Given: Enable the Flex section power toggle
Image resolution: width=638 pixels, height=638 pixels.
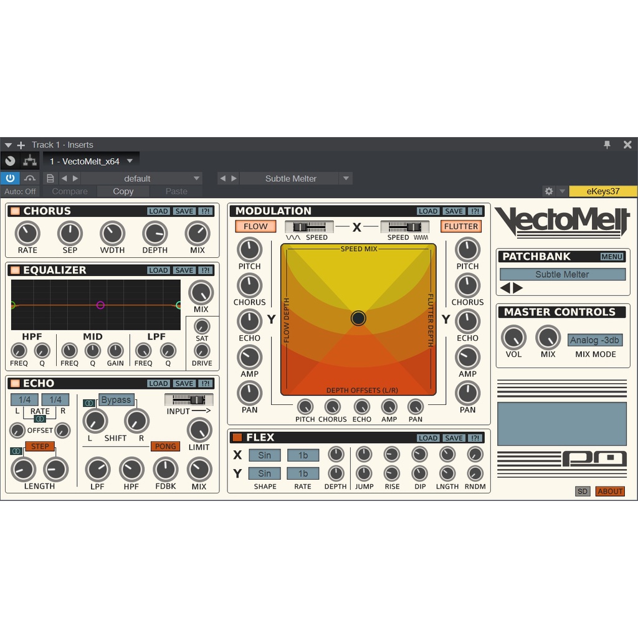Looking at the screenshot, I should click(237, 437).
